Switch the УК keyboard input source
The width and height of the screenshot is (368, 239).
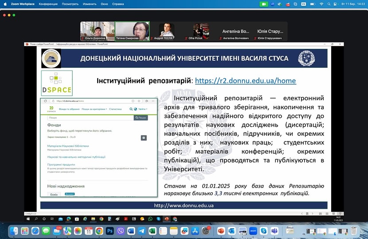tap(303, 4)
